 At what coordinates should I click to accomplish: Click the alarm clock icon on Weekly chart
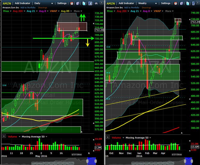coord(176,3)
